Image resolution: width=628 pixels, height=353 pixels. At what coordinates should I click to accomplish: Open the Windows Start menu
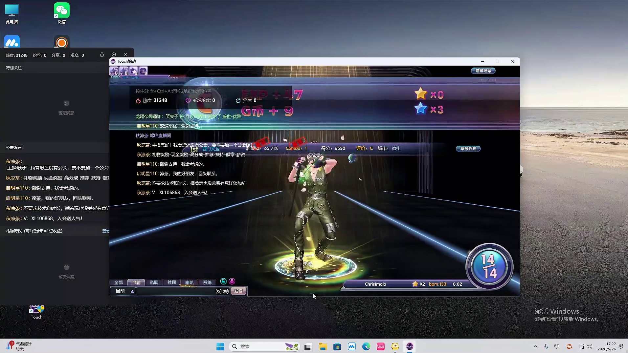220,346
